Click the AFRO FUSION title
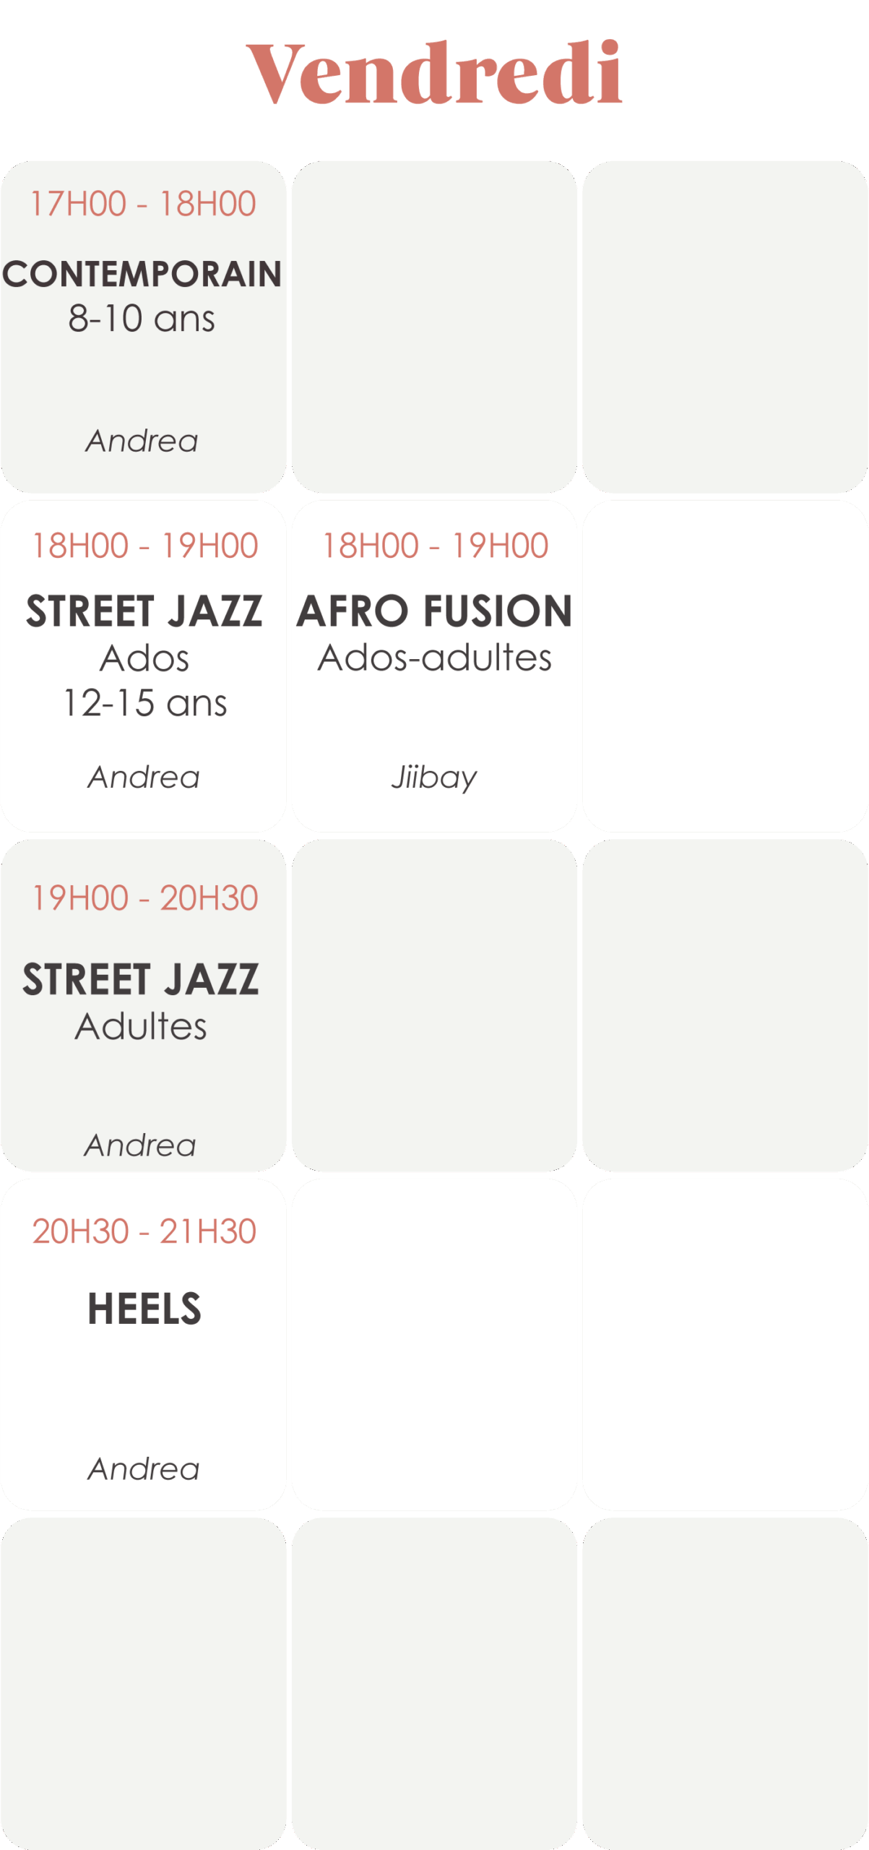This screenshot has width=869, height=1850. (434, 611)
